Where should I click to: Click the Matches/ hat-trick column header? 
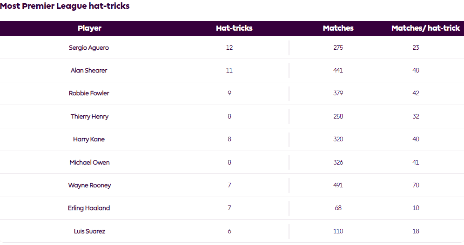425,28
